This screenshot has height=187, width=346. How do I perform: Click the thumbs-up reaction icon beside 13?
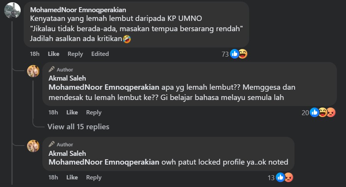[280, 177]
